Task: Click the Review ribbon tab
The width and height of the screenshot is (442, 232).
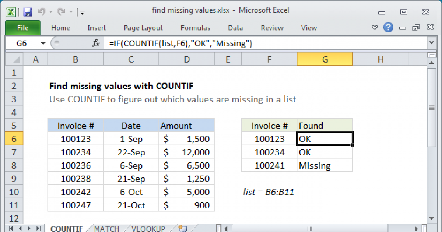Action: pyautogui.click(x=272, y=28)
